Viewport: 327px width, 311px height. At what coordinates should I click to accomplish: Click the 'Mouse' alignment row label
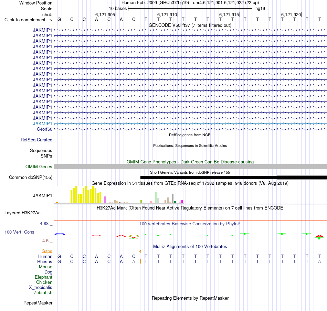(45, 267)
